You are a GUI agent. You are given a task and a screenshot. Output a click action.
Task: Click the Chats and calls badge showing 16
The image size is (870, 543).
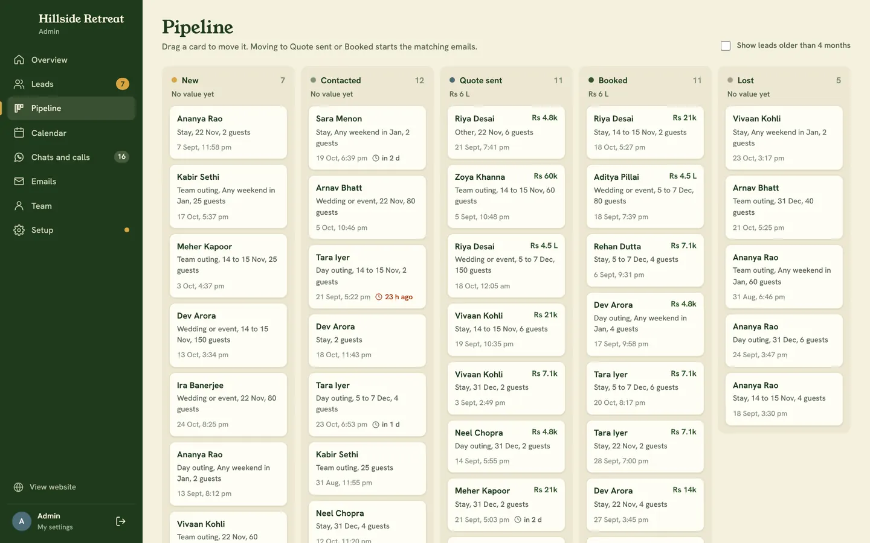coord(121,157)
